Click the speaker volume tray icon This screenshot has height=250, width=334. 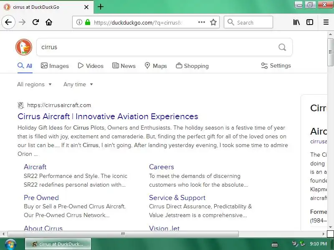[x=295, y=244]
